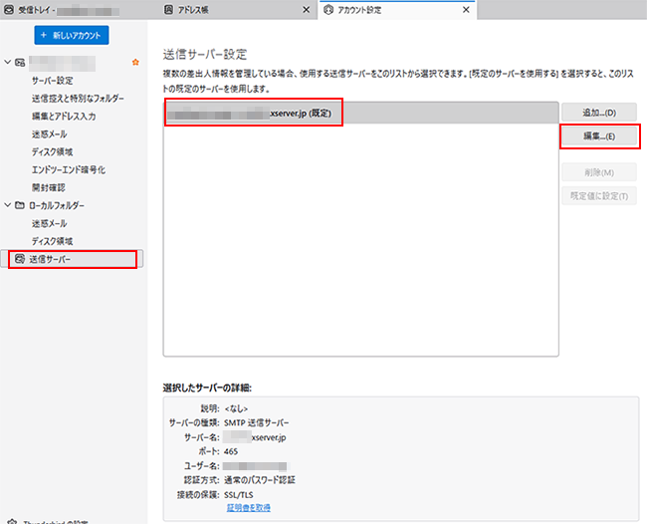Click the SMTP 送信サーバー value
The height and width of the screenshot is (524, 647).
[x=256, y=422]
